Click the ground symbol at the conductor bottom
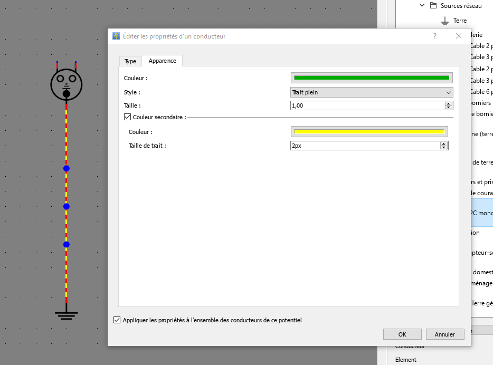The image size is (493, 365). pyautogui.click(x=67, y=315)
